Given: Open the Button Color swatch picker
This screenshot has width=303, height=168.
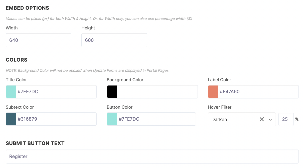Looking at the screenshot, I should (112, 119).
